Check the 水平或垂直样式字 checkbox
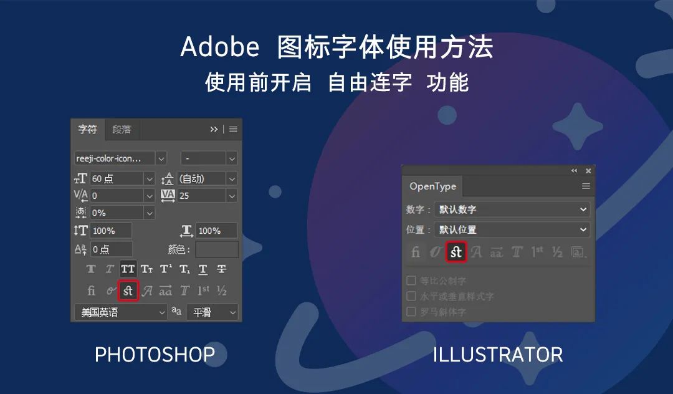The height and width of the screenshot is (394, 673). click(x=411, y=296)
